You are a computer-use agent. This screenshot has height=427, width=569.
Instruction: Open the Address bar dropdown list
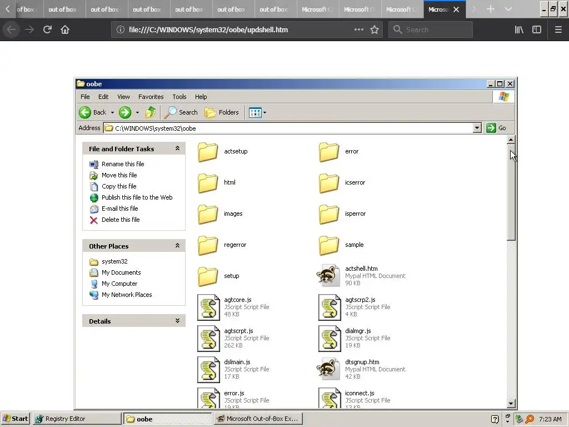tap(477, 128)
